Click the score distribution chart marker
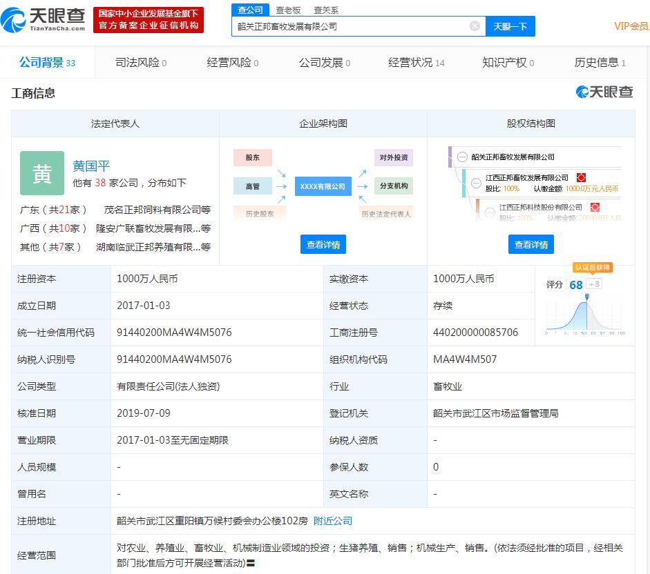Screen dimensions: 650x574 tap(586, 297)
